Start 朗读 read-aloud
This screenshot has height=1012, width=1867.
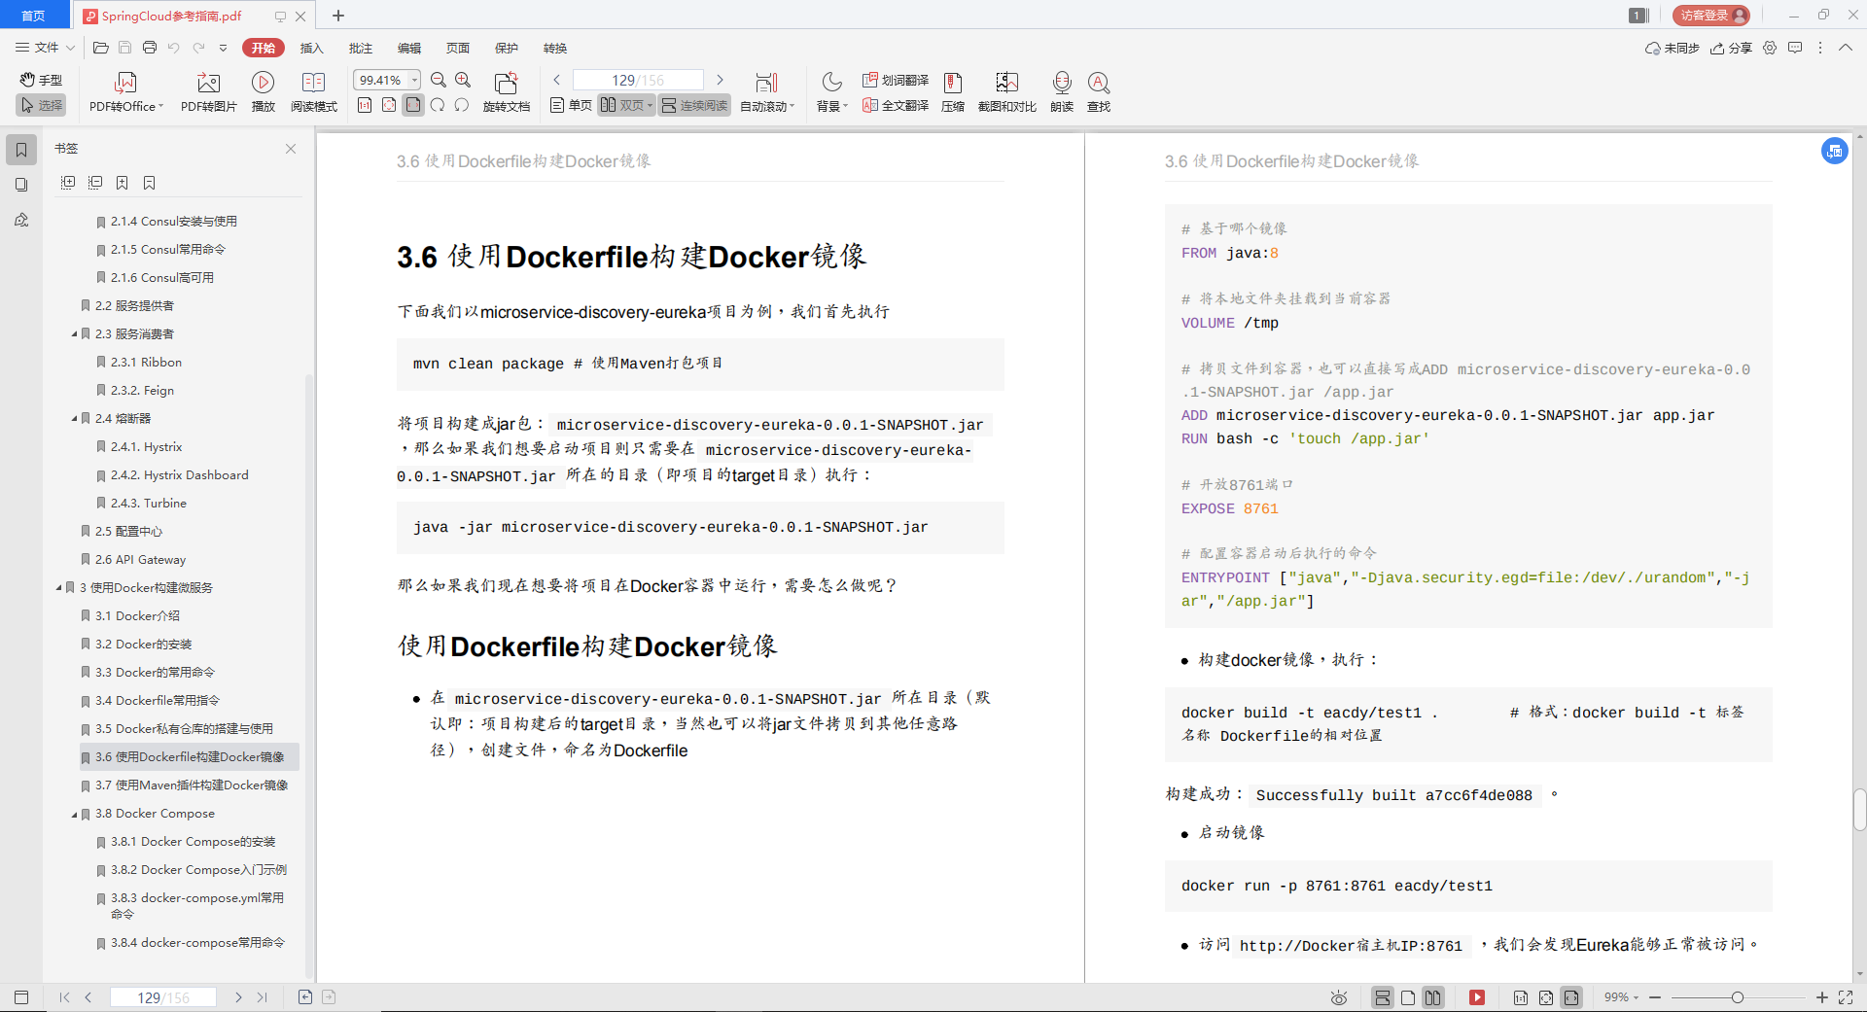[1062, 92]
